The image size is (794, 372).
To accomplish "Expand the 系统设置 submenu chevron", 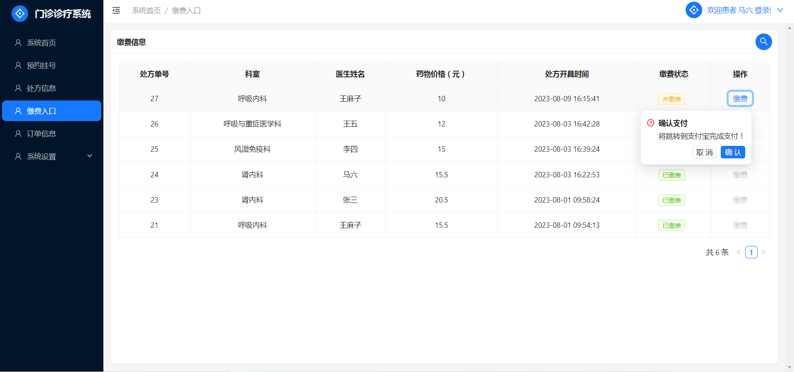I will pos(90,156).
